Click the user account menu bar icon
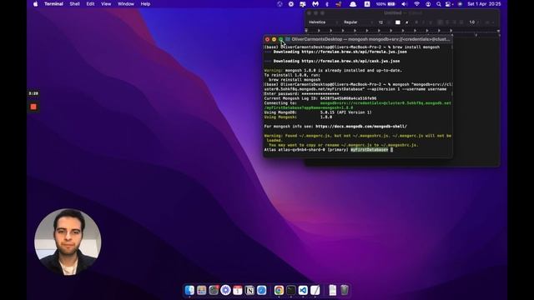 point(428,4)
